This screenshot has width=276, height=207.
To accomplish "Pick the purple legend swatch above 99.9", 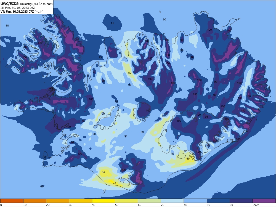I will pos(264,201).
